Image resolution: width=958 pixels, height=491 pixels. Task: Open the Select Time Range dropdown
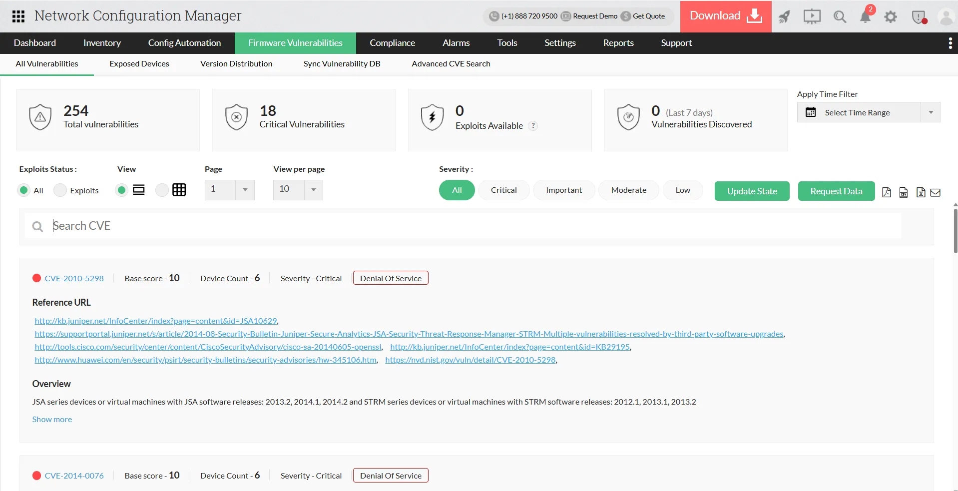tap(869, 112)
